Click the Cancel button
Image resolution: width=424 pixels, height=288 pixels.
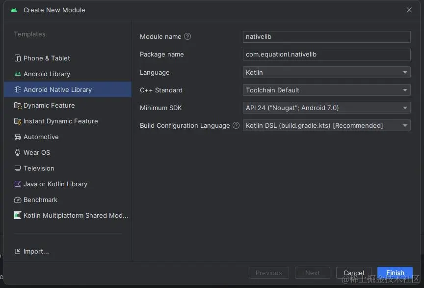pos(353,273)
